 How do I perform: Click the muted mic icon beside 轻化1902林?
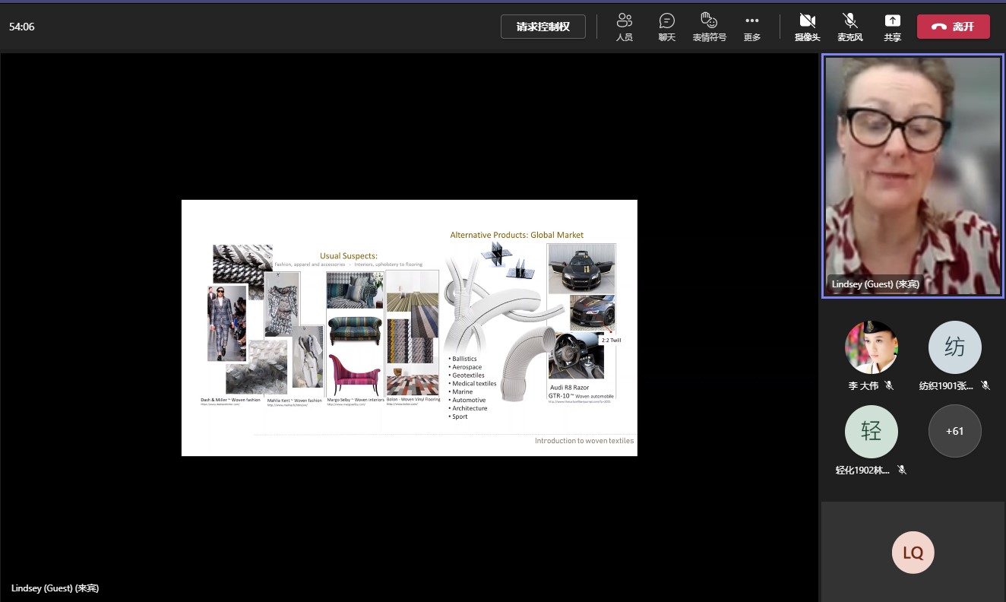click(x=901, y=471)
